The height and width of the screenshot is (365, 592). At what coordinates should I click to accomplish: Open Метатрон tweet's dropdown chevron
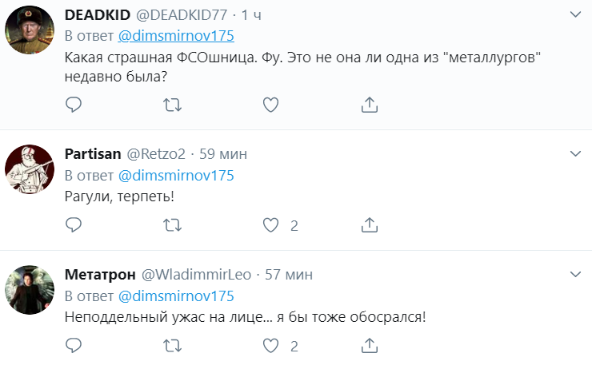(x=574, y=273)
